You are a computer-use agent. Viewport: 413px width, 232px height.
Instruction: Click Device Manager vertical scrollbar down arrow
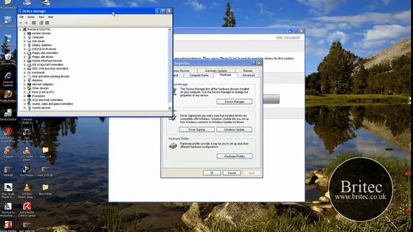(x=170, y=108)
